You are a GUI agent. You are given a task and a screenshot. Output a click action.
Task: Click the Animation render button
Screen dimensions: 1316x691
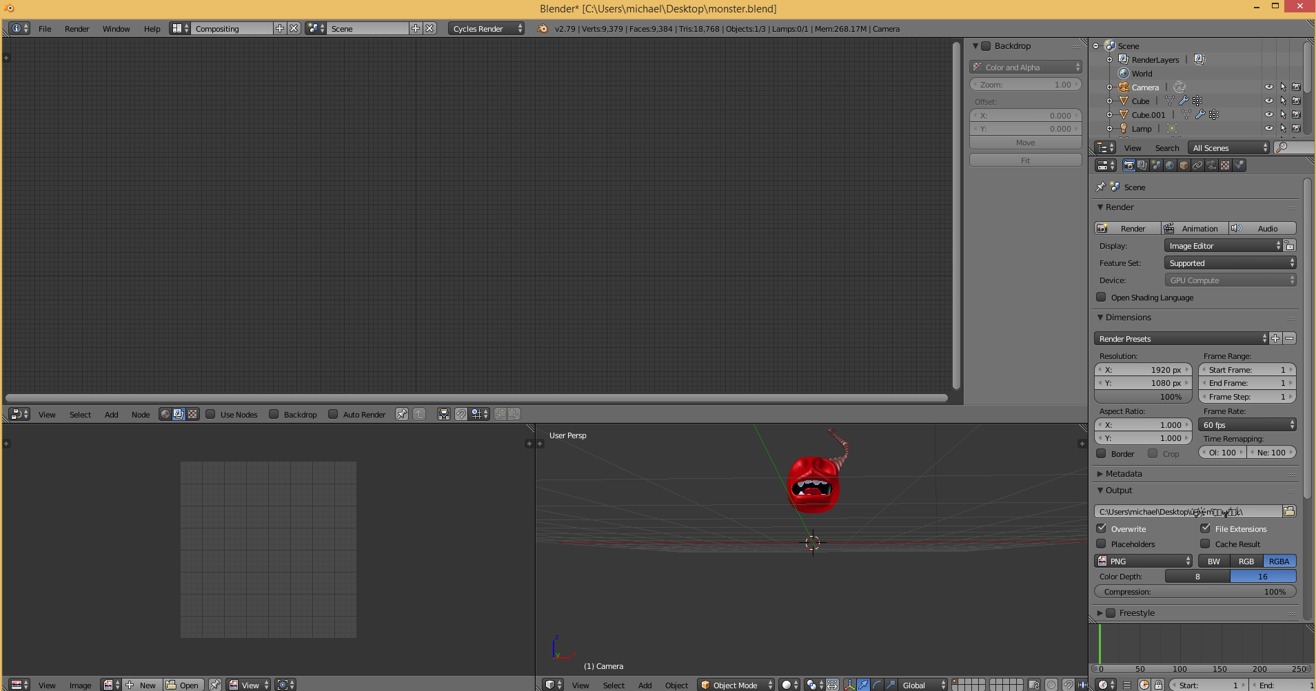click(1195, 228)
